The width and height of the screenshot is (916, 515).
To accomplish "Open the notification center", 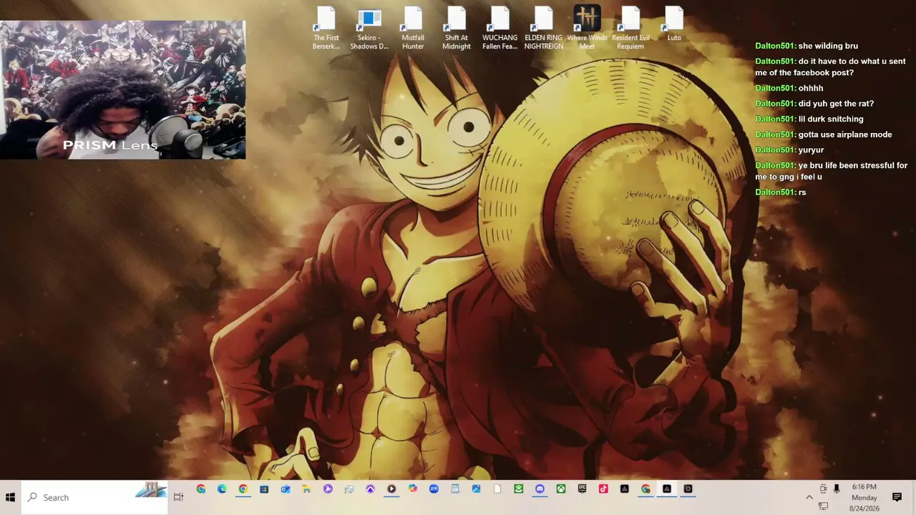I will (x=897, y=498).
